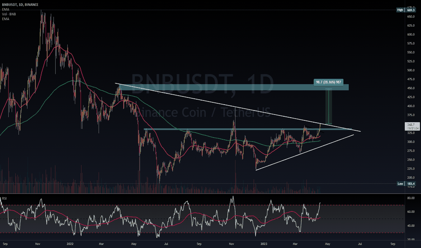Click the 60.00 RSI scale value
421x248 pixels.
coord(411,212)
